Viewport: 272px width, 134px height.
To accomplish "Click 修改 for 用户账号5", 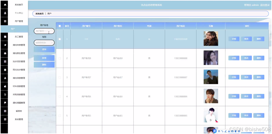I will [246, 115].
